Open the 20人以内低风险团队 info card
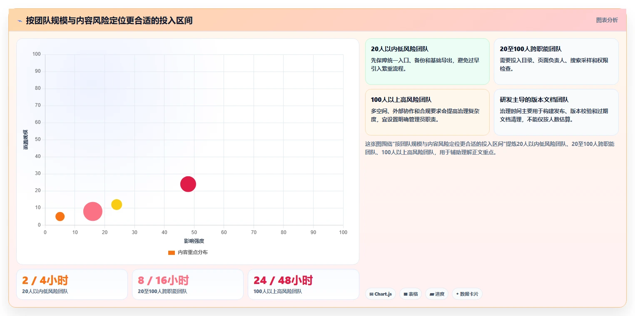This screenshot has height=316, width=635. 427,62
